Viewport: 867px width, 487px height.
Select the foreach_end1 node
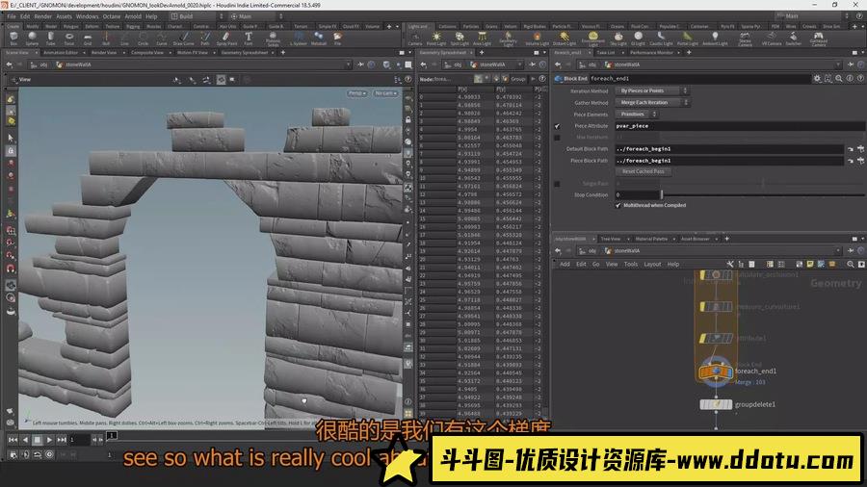(x=715, y=372)
